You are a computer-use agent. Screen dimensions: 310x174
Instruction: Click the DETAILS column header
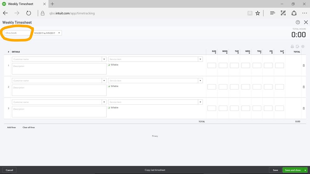(x=16, y=52)
